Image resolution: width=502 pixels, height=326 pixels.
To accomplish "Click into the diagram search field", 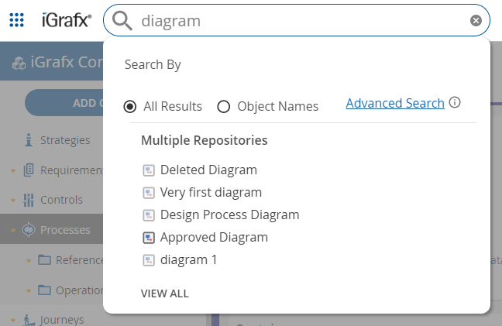I will tap(302, 21).
